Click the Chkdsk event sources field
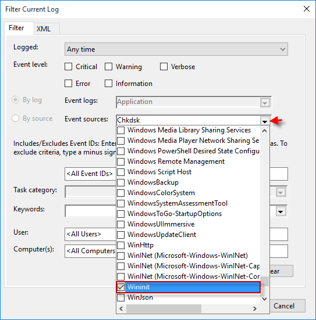Viewport: 316px width, 320px height. pyautogui.click(x=188, y=120)
